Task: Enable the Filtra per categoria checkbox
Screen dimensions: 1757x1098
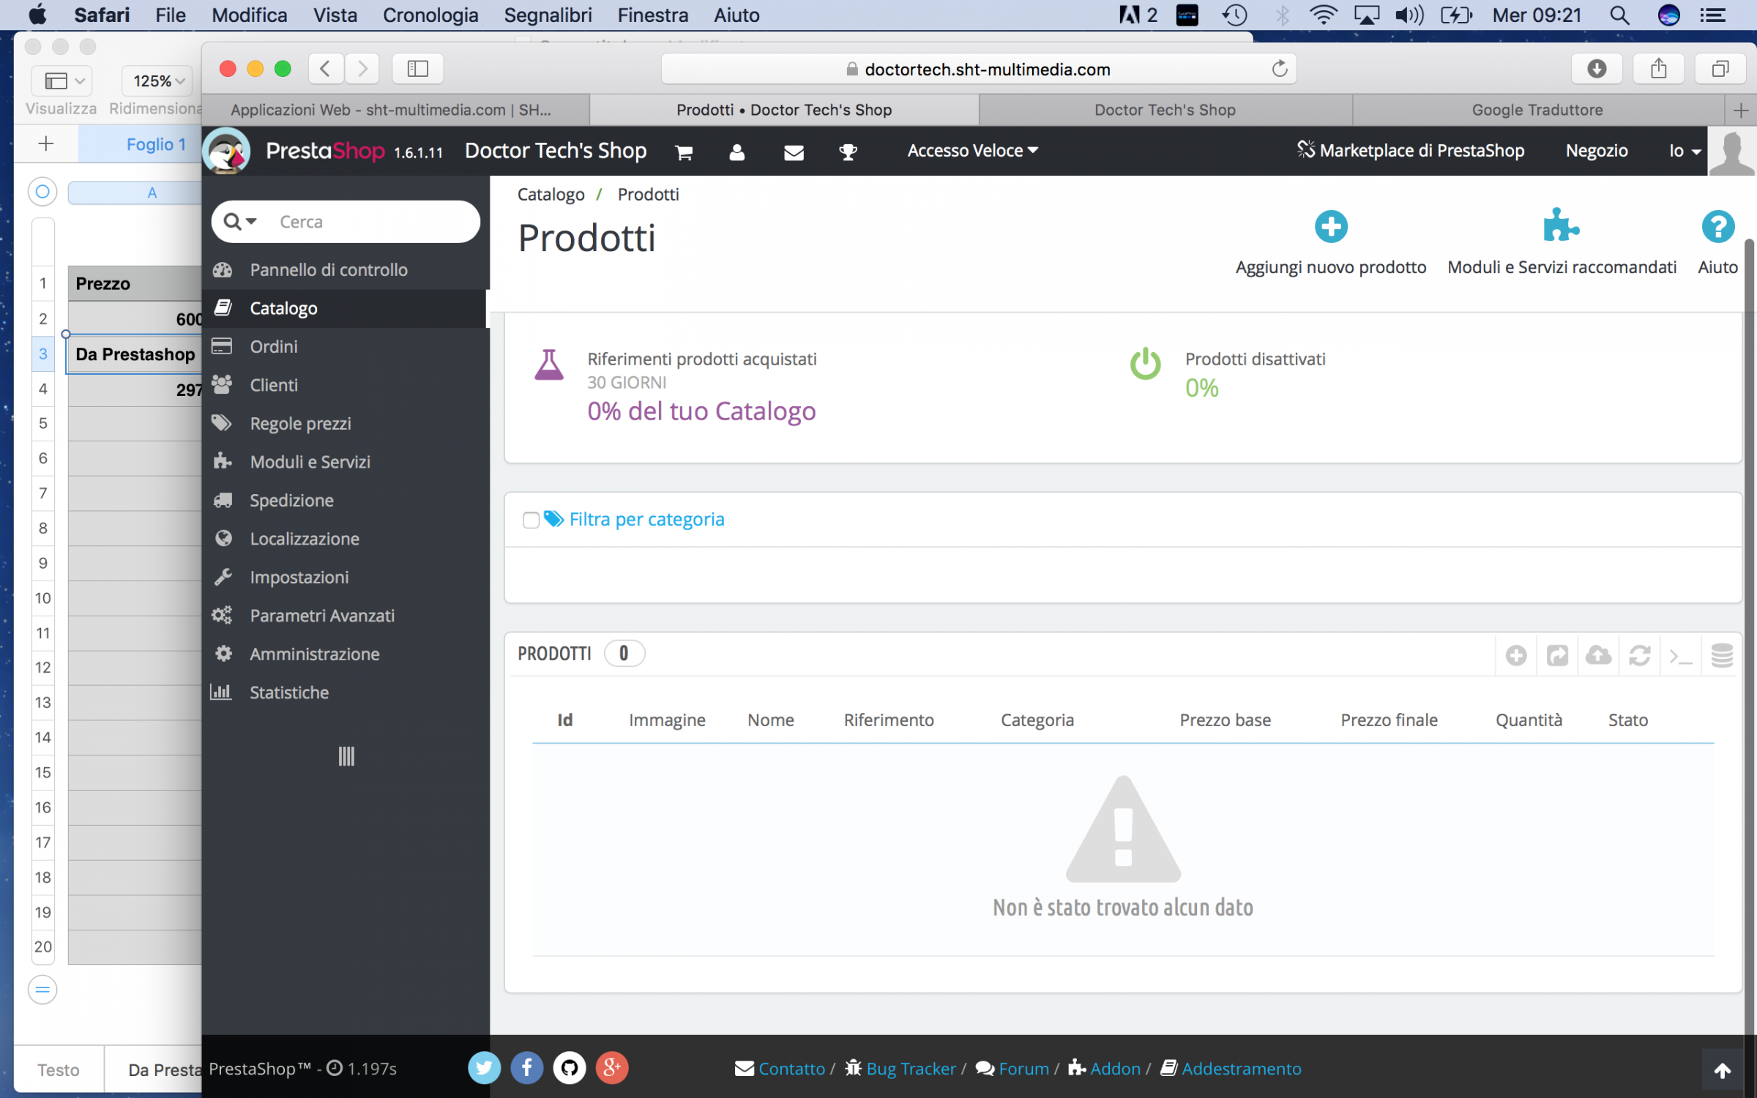Action: point(531,520)
